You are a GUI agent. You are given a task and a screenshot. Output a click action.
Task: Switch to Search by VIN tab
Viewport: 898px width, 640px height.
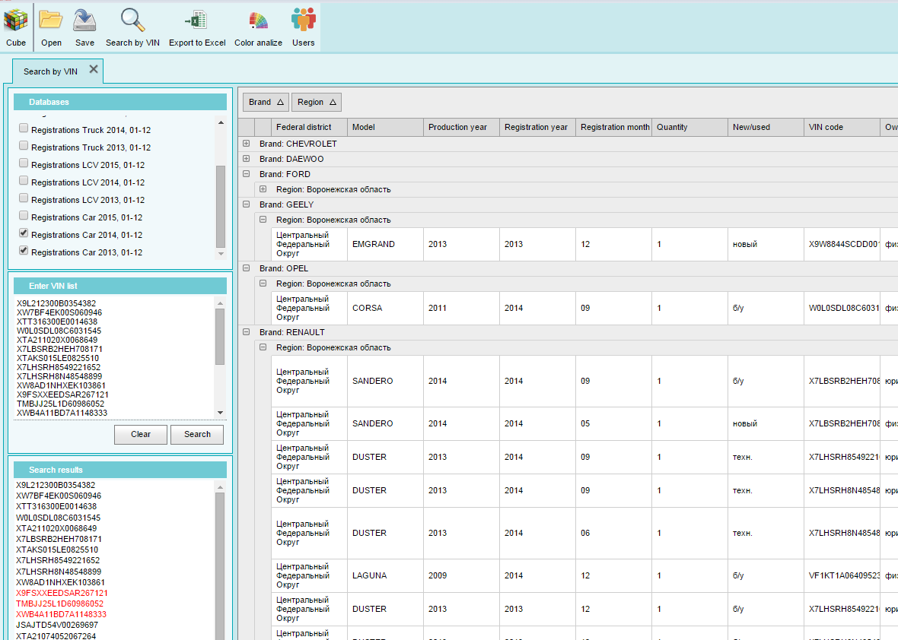coord(50,71)
